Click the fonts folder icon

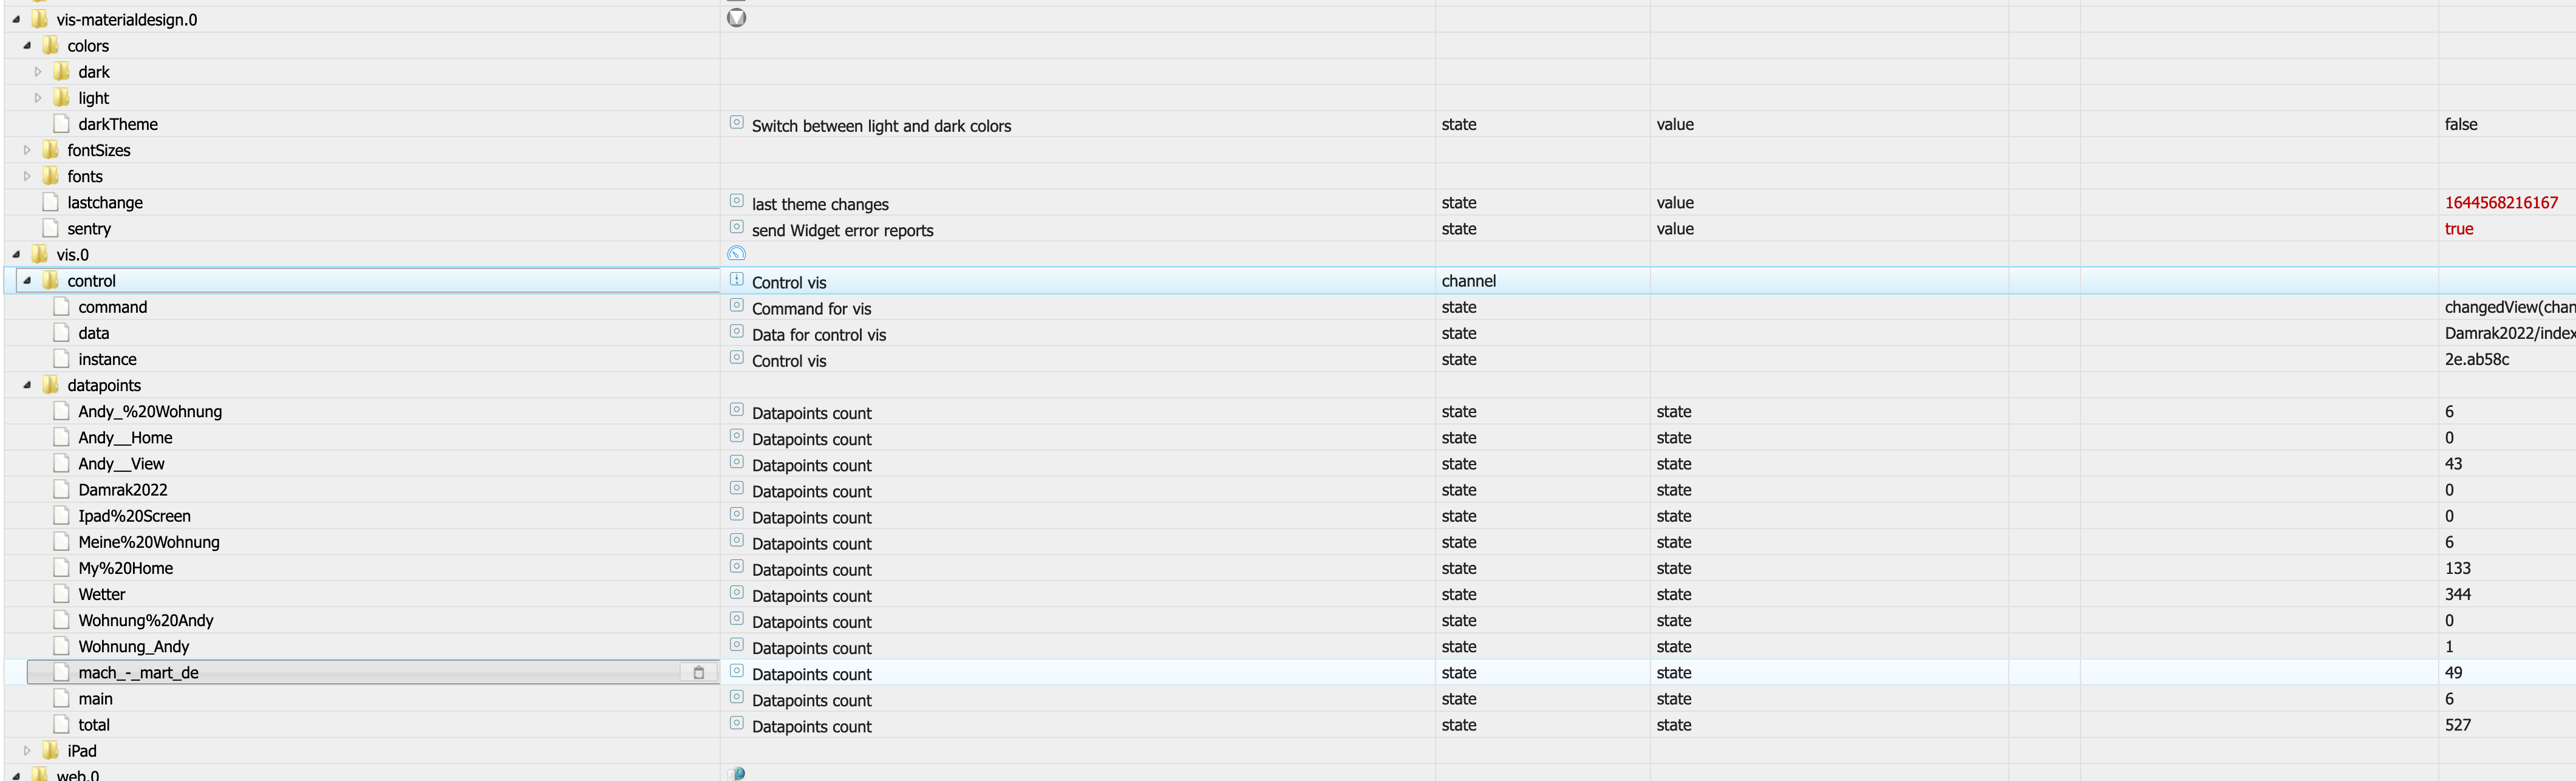pos(51,176)
